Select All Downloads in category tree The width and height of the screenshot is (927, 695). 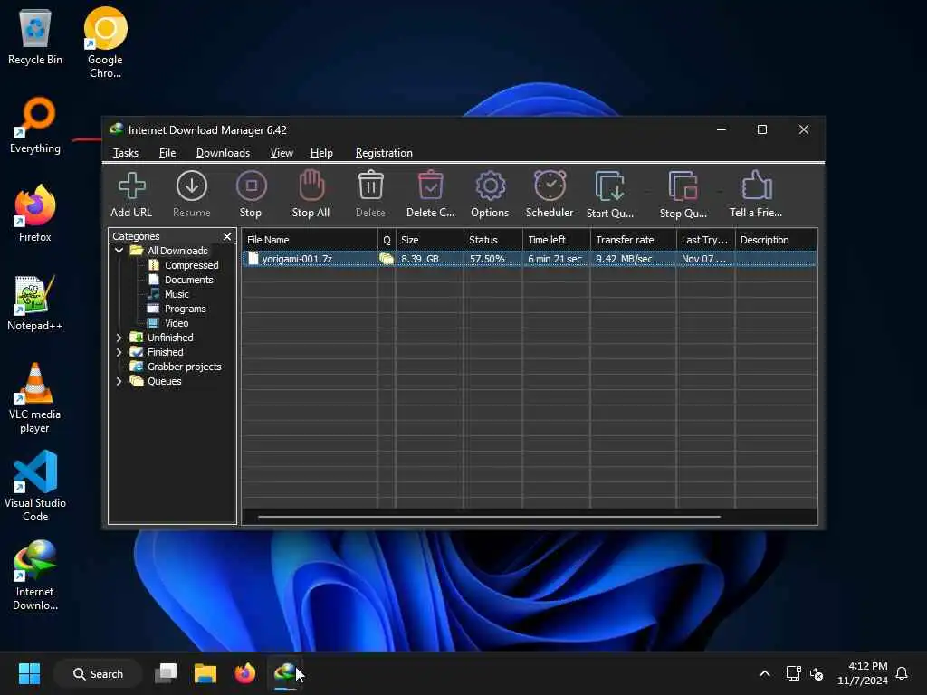tap(177, 251)
